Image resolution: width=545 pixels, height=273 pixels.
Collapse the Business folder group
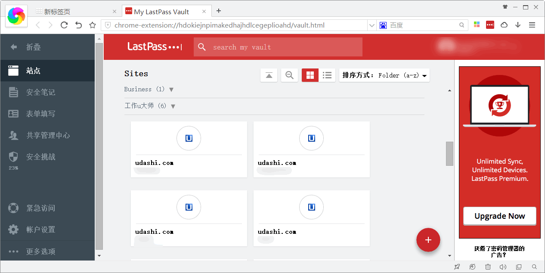pyautogui.click(x=171, y=90)
